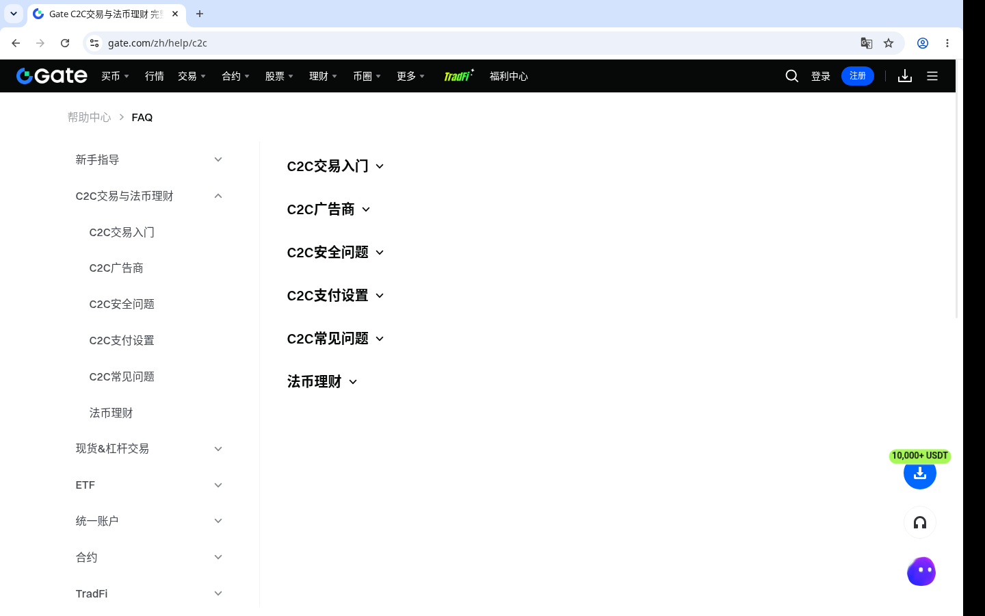Expand the 统一账户 sidebar section
985x616 pixels.
[150, 521]
